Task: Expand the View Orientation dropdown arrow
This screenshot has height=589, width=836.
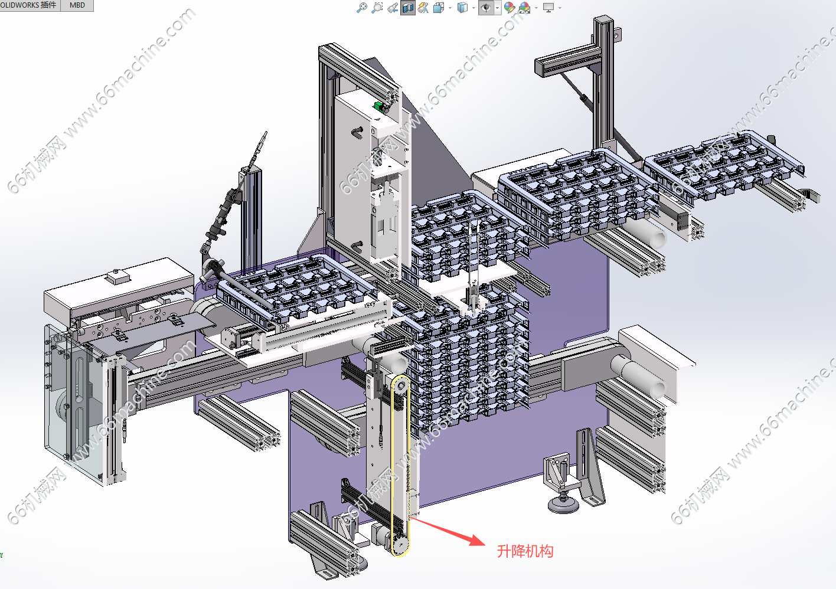Action: [450, 8]
